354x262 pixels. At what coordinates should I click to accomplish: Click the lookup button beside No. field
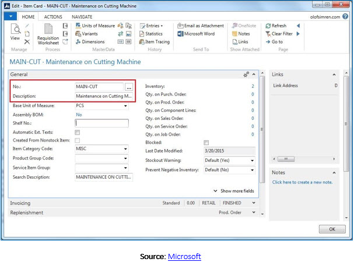[129, 87]
